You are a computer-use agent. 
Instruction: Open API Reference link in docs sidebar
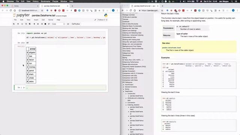coord(127,82)
